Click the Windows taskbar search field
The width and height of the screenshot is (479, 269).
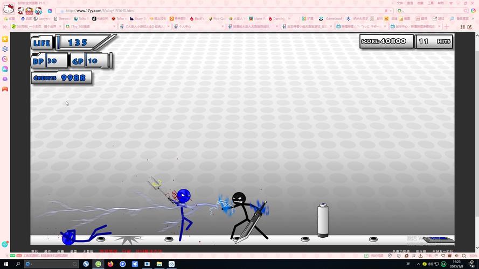coord(51,264)
